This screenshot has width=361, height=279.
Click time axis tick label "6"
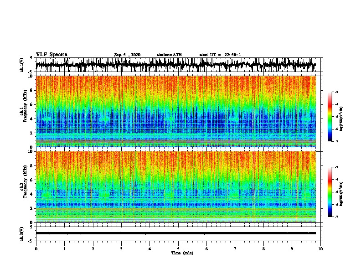tap(206, 249)
